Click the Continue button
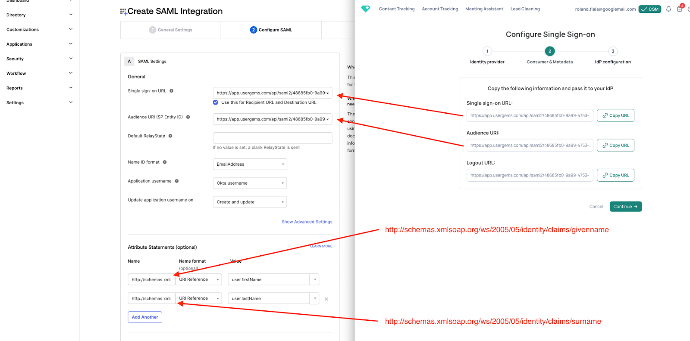The width and height of the screenshot is (690, 341). [626, 207]
